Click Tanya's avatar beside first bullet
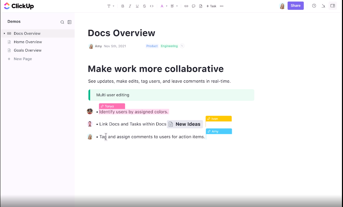The image size is (343, 207). (90, 111)
